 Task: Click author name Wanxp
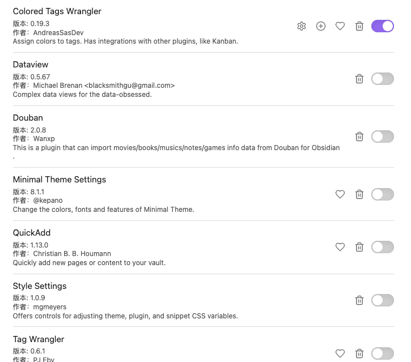[x=44, y=139]
